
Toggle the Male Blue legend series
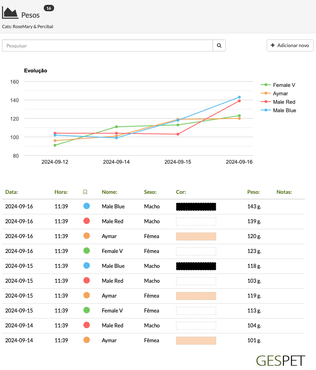click(278, 111)
